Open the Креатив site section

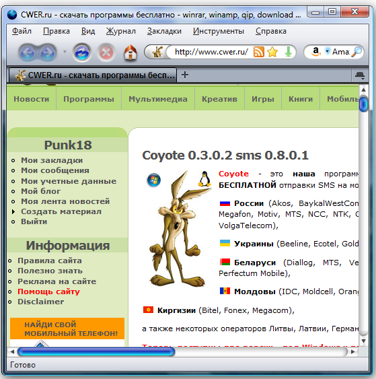pyautogui.click(x=219, y=99)
